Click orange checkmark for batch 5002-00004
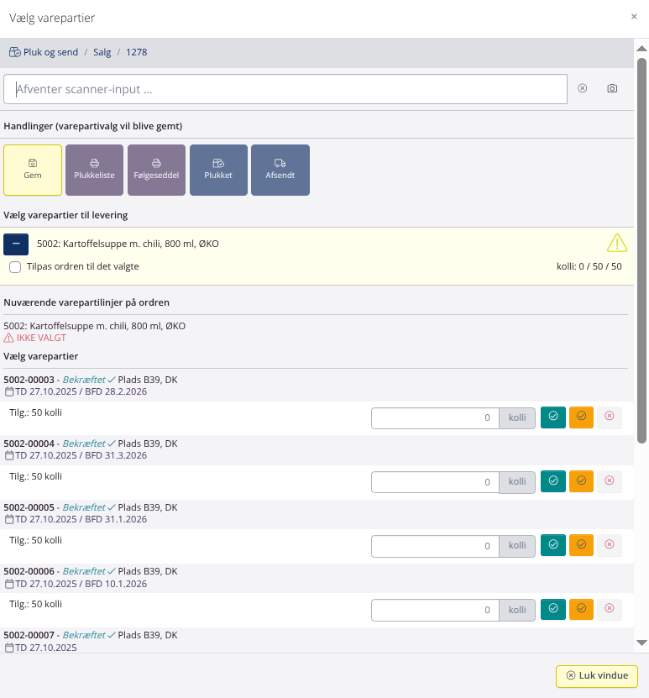The image size is (649, 698). pos(581,481)
